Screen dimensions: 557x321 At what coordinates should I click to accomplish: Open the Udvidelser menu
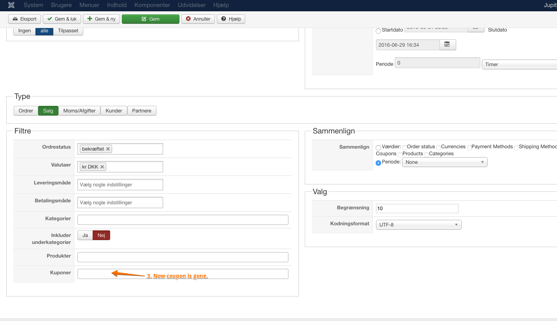click(x=192, y=5)
